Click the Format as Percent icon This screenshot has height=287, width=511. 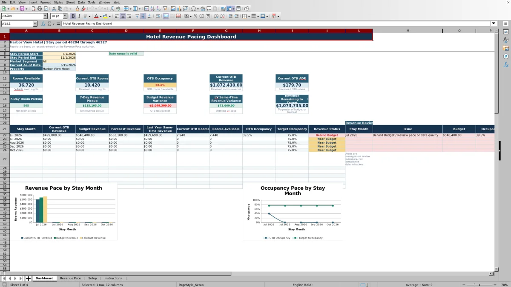point(195,16)
